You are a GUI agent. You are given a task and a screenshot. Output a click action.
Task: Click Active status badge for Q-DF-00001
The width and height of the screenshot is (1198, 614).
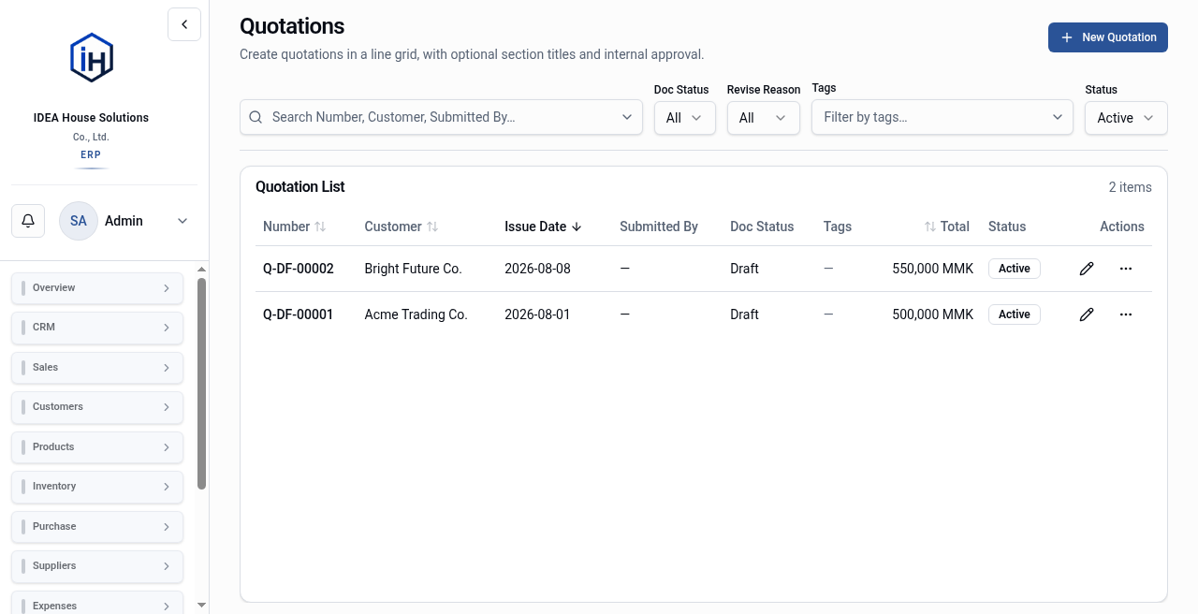(1015, 314)
